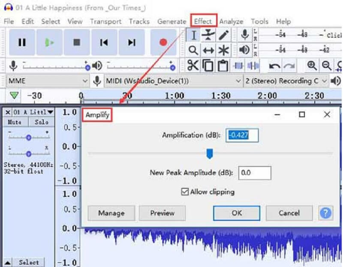Open the Effect menu
Screen dimensions: 343x267
coord(203,21)
